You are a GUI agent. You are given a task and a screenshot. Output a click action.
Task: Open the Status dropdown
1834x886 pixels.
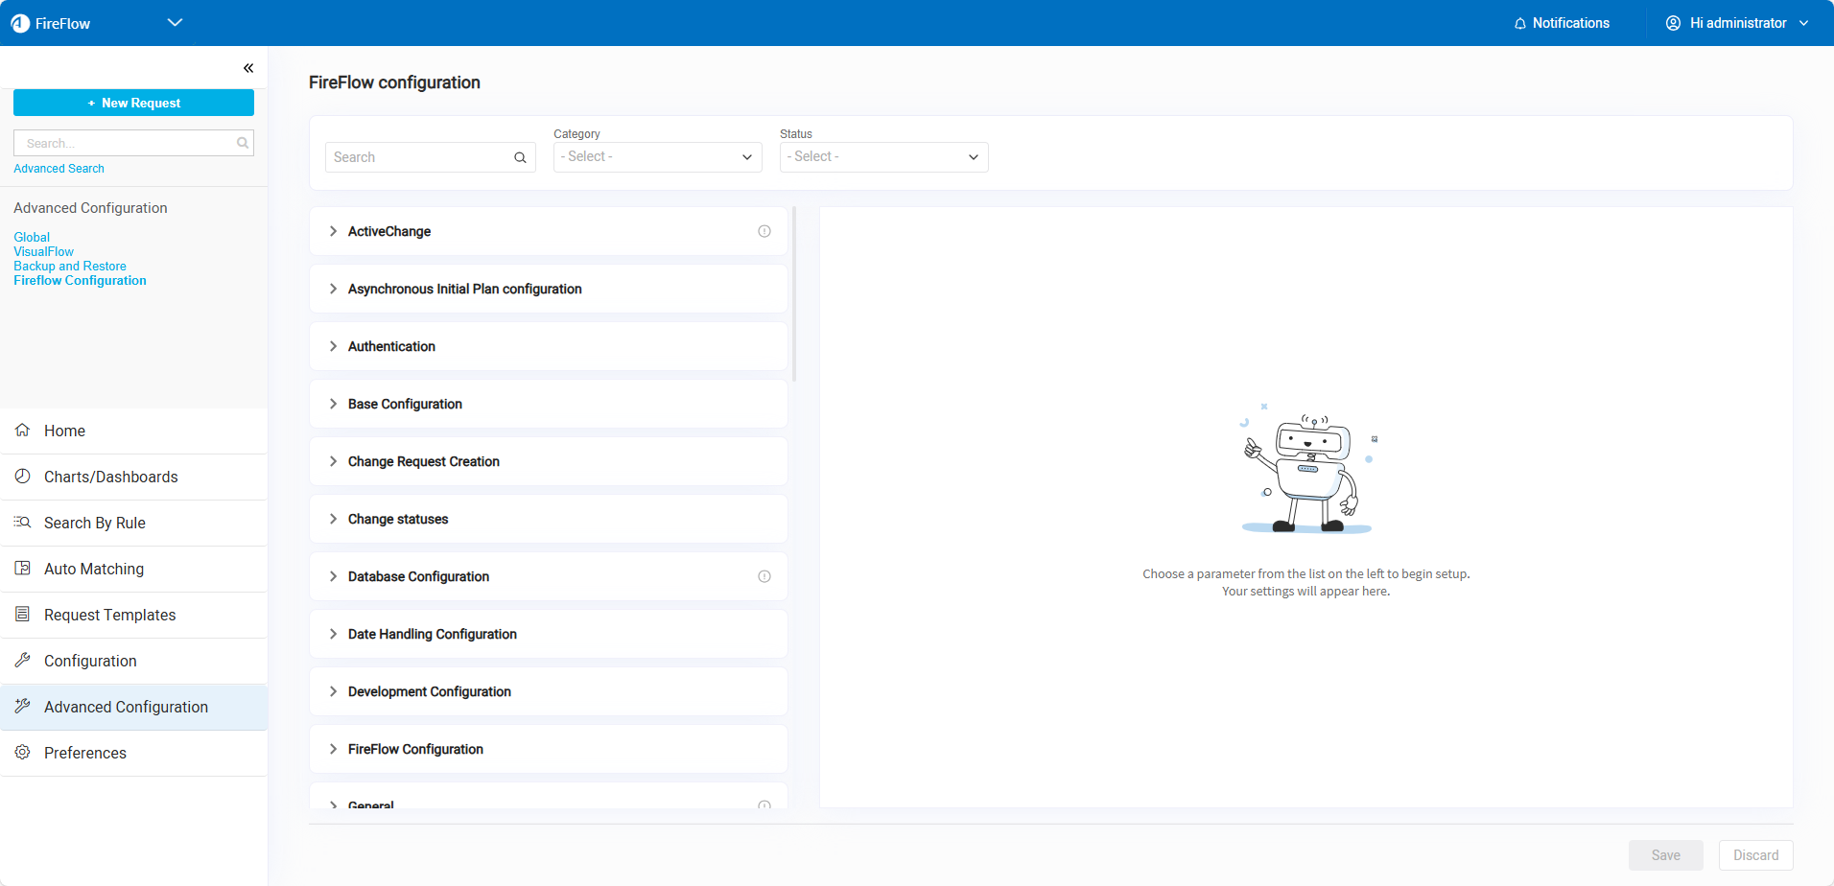click(883, 157)
